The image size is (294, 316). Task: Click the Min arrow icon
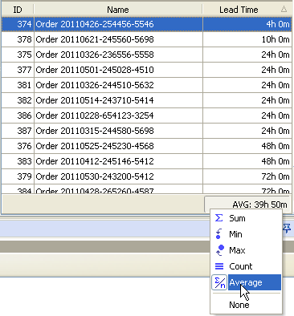point(218,234)
